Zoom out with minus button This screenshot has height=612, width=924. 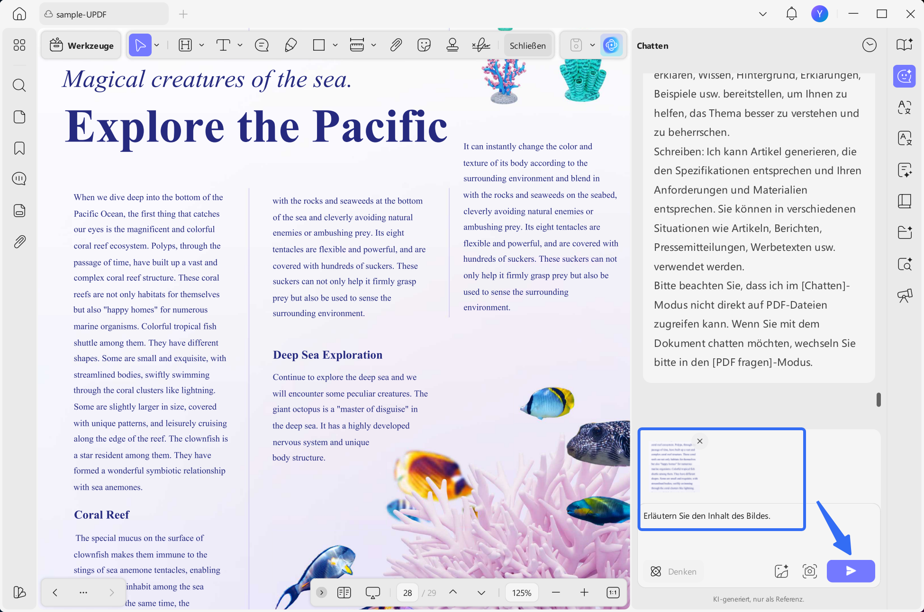coord(556,593)
